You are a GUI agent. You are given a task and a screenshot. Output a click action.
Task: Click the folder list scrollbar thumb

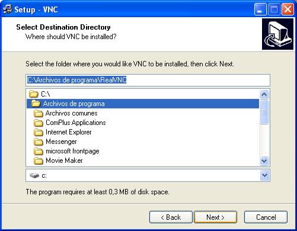click(264, 112)
